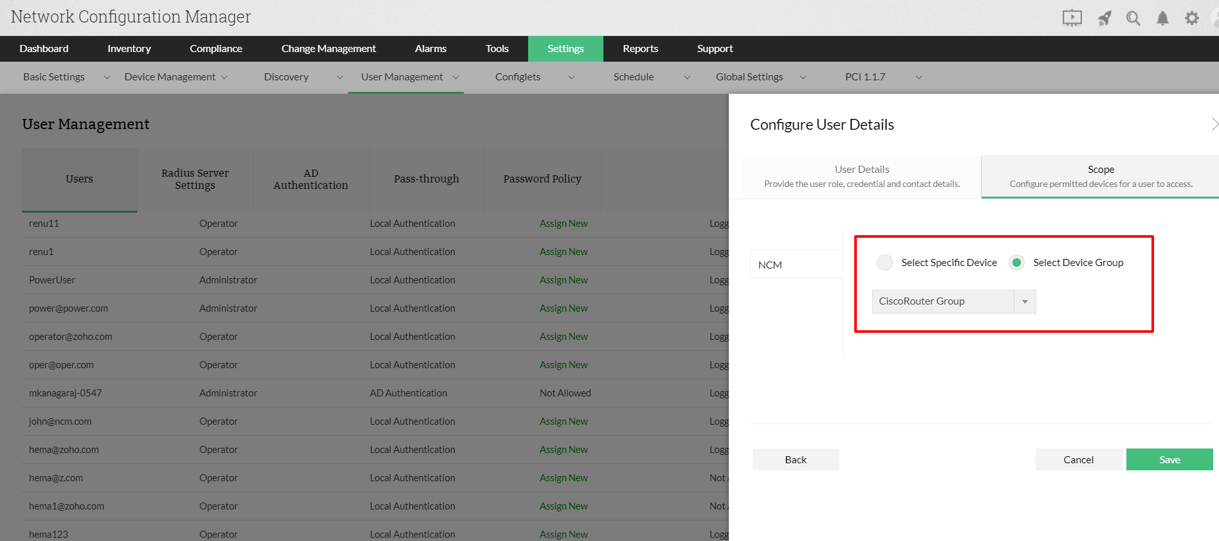Expand Global Settings submenu chevron

pyautogui.click(x=803, y=77)
